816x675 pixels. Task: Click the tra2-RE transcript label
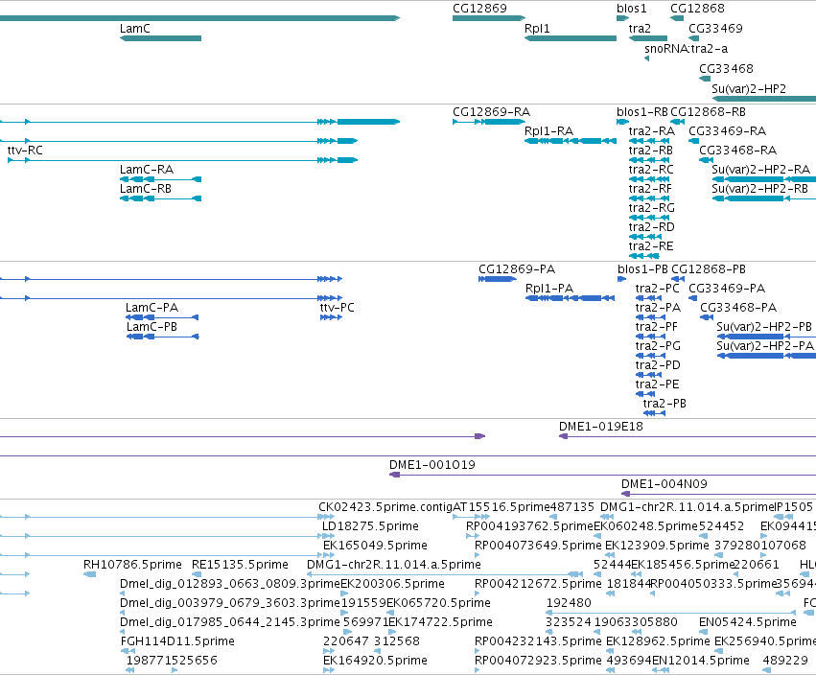click(651, 246)
